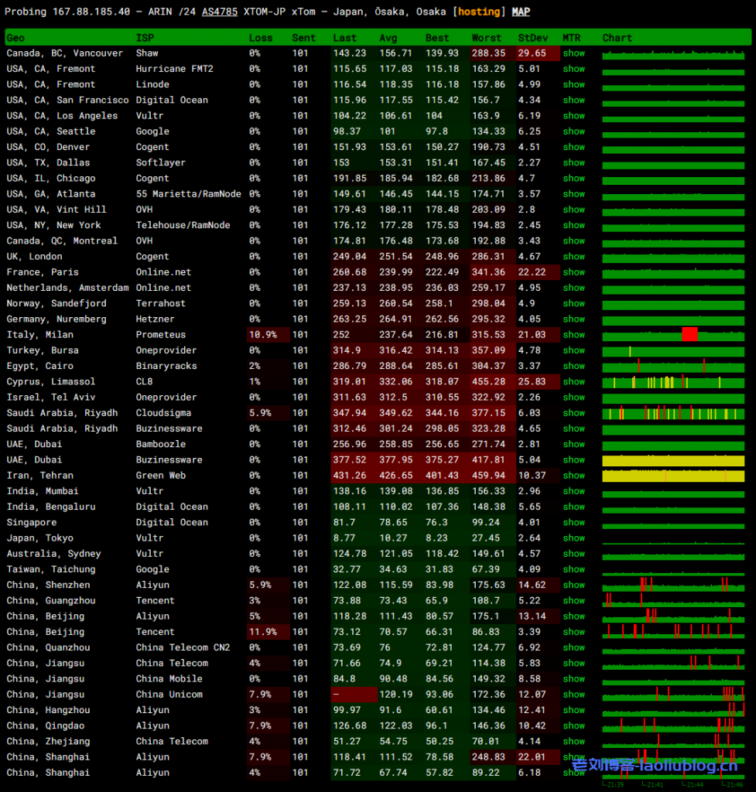756x792 pixels.
Task: Show MTR for Denver Cogent row
Action: click(x=573, y=147)
